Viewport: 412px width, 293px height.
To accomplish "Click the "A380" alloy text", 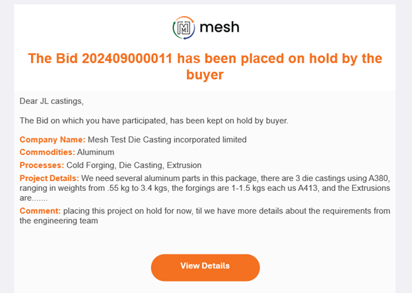I will coord(378,178).
